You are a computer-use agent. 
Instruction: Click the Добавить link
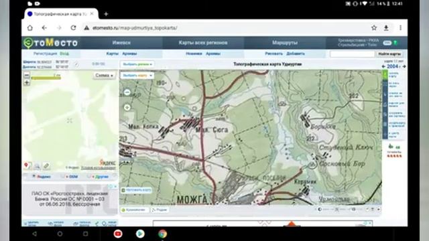(296, 54)
